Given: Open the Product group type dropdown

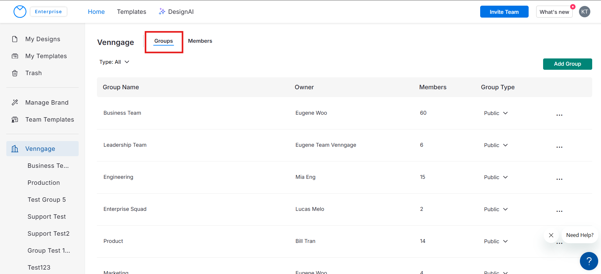Looking at the screenshot, I should 496,241.
